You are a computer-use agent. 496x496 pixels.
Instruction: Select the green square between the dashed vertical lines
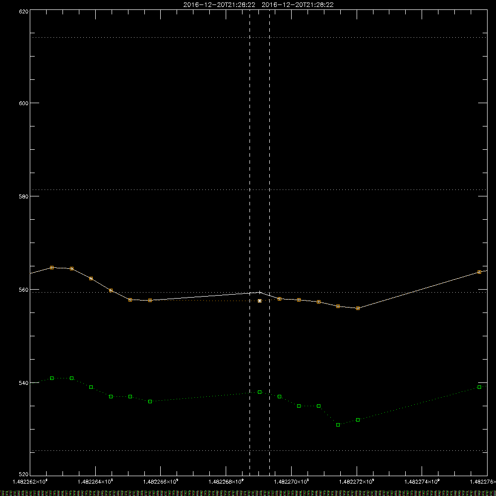click(x=260, y=392)
